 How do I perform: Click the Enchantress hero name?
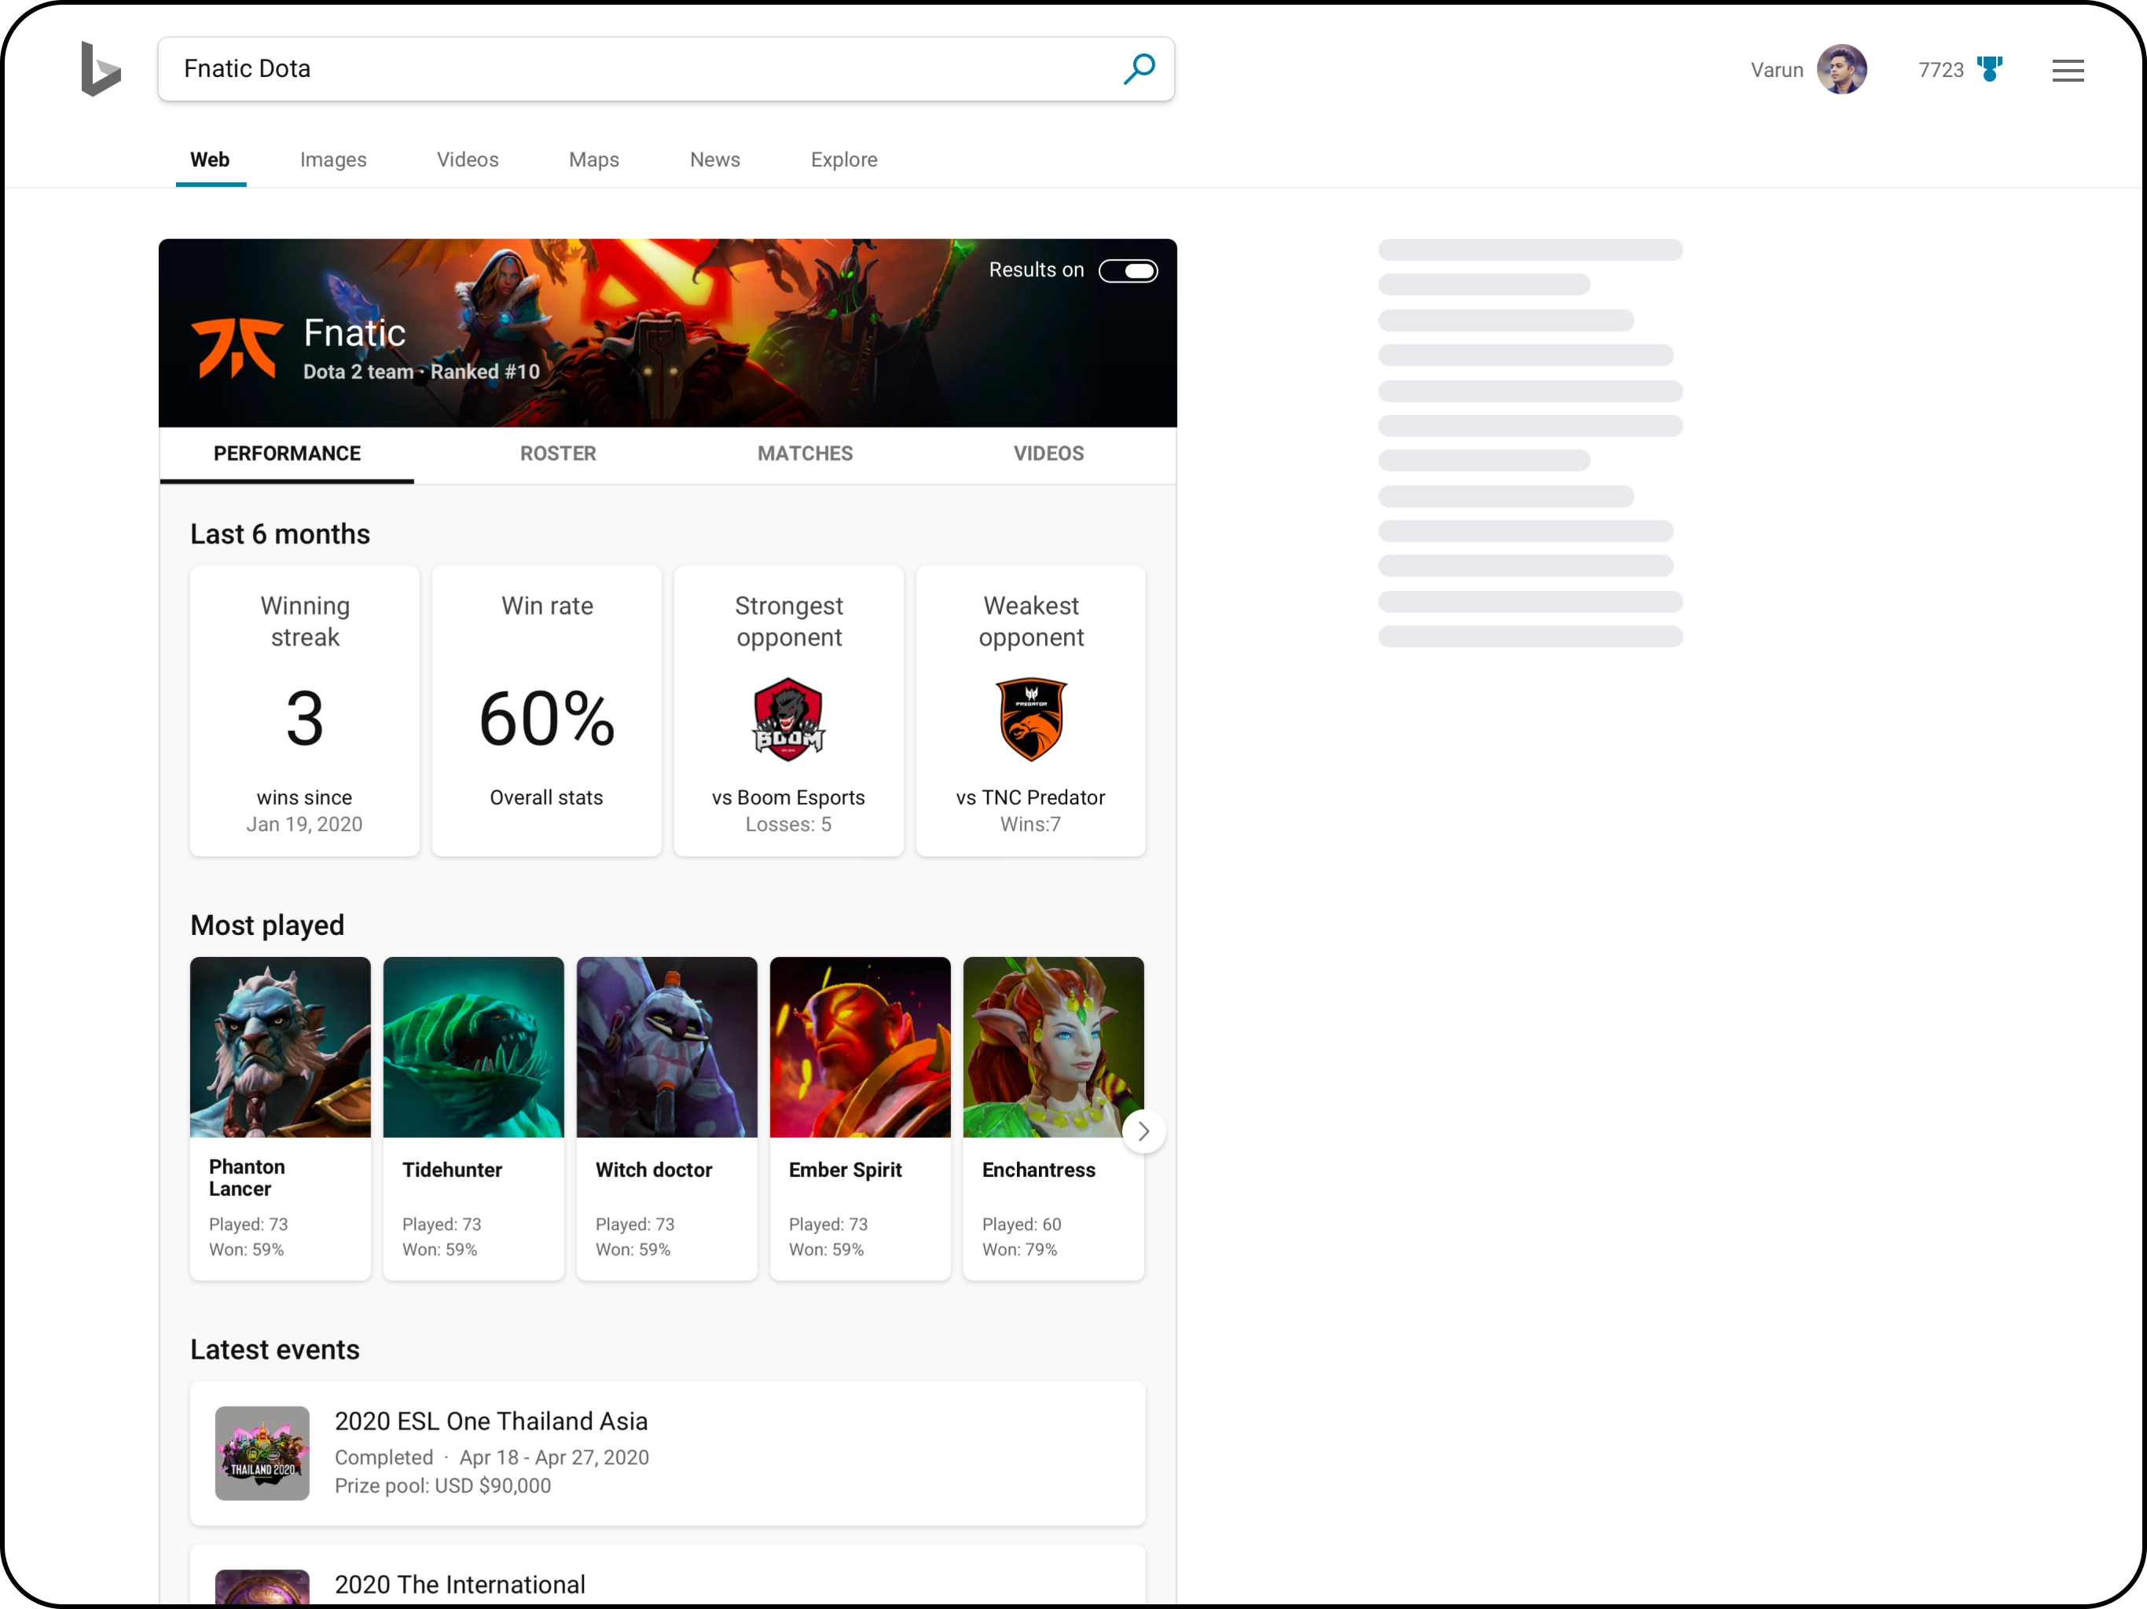click(x=1039, y=1171)
